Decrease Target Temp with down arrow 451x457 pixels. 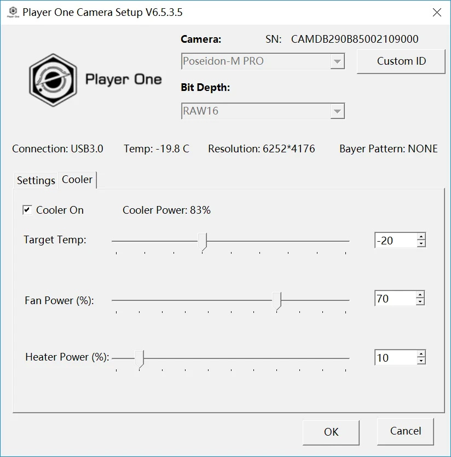(420, 244)
